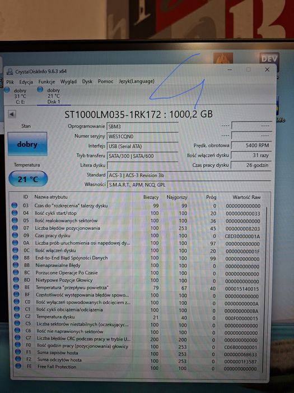Minimize the CrystalDiskInfo window
This screenshot has width=294, height=393.
click(x=230, y=70)
